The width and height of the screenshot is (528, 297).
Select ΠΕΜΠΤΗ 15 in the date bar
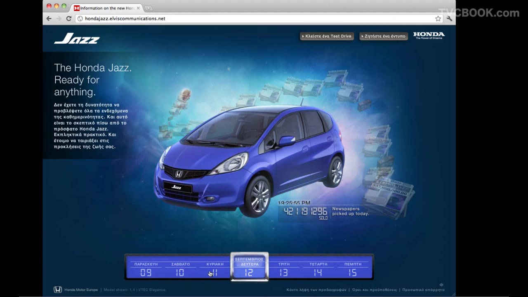pyautogui.click(x=353, y=269)
